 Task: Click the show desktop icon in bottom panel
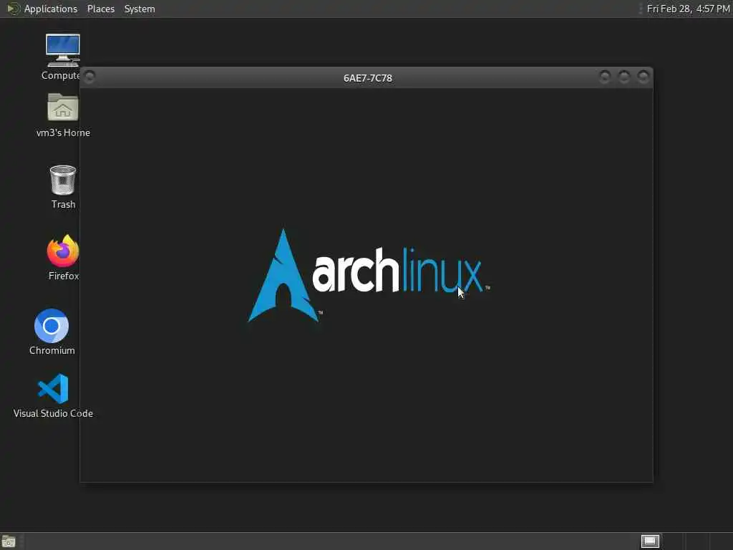[x=9, y=541]
